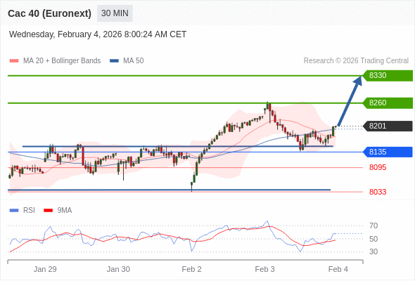
Task: Click the RSI 50 axis value
Action: (373, 239)
